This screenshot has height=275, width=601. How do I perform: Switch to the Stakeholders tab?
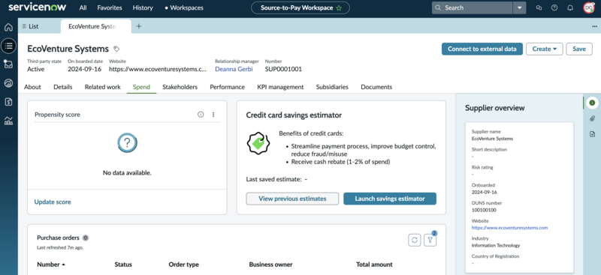[180, 87]
